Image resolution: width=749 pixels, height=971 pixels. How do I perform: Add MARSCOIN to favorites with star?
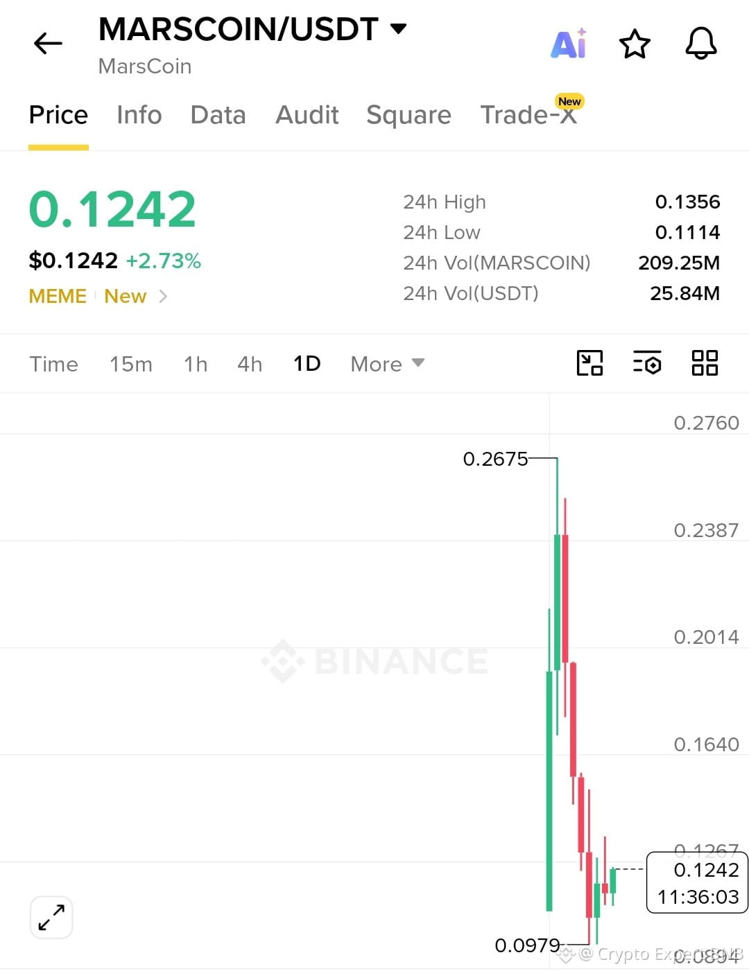(x=635, y=44)
